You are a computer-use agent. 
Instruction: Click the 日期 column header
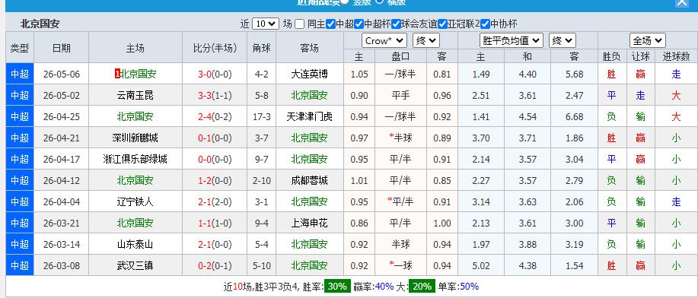click(x=62, y=48)
